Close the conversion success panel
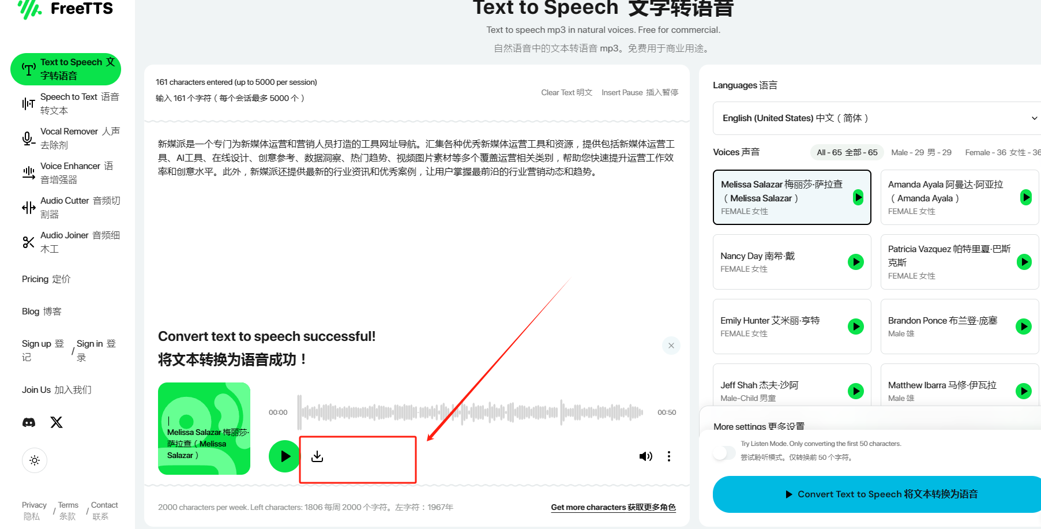The width and height of the screenshot is (1041, 529). click(x=671, y=346)
